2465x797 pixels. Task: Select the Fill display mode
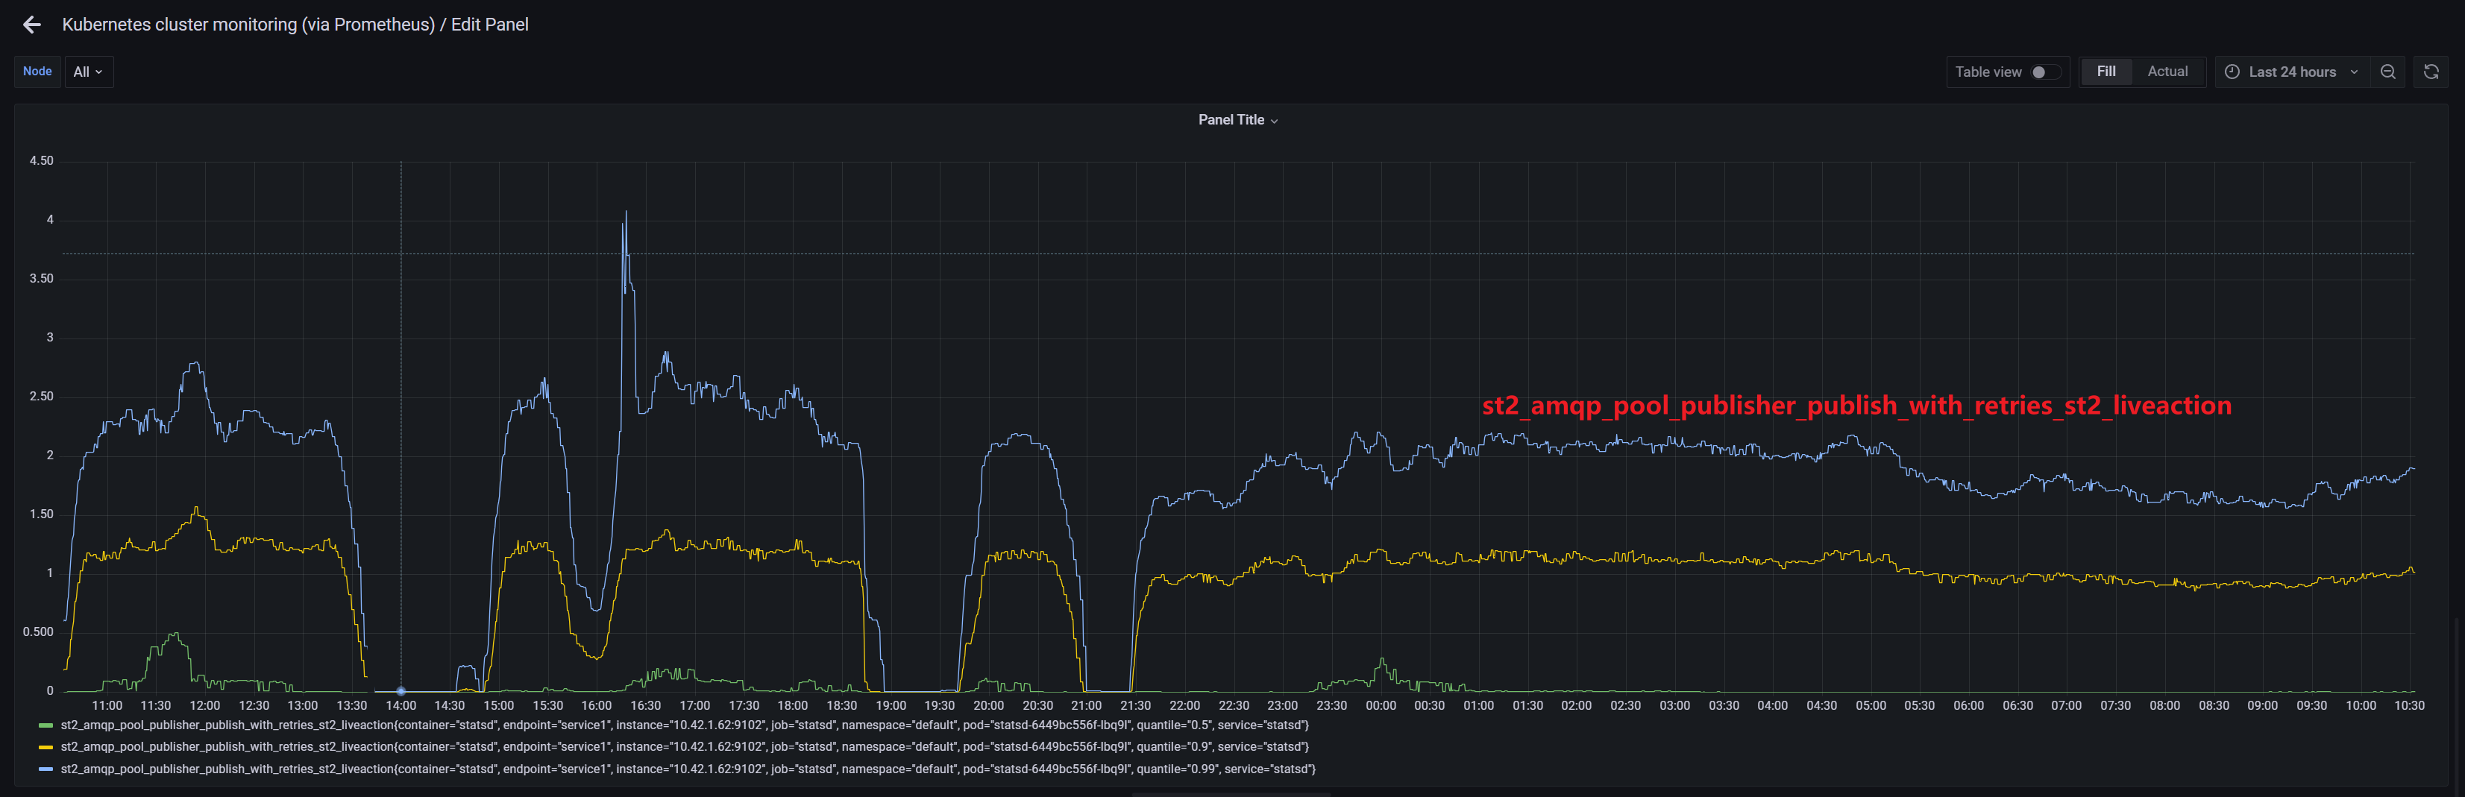click(x=2106, y=71)
